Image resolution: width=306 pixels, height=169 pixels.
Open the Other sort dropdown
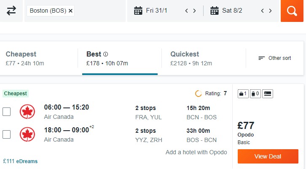(275, 58)
